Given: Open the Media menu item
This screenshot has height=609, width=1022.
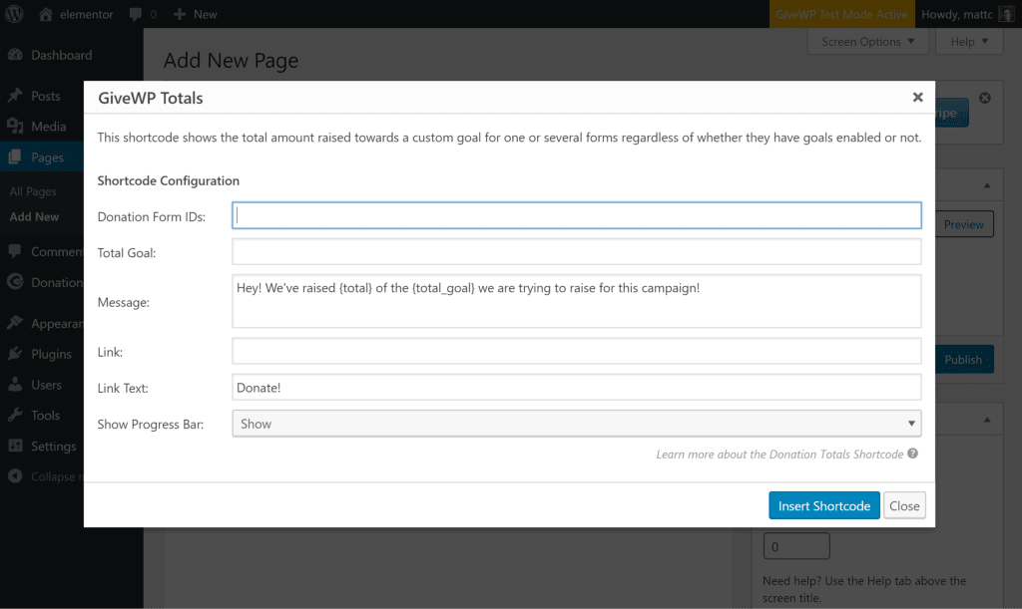Looking at the screenshot, I should point(48,127).
